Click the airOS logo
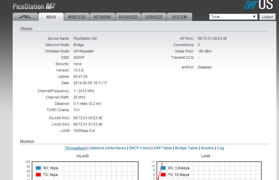Screen dimensions: 279x180 [259, 5]
